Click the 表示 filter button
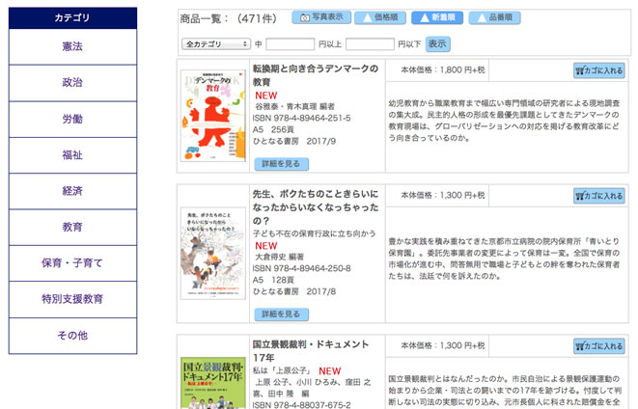This screenshot has height=409, width=638. click(x=438, y=44)
